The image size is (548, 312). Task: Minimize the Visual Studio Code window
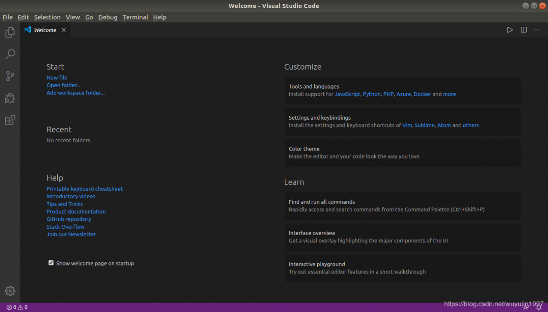click(x=525, y=6)
